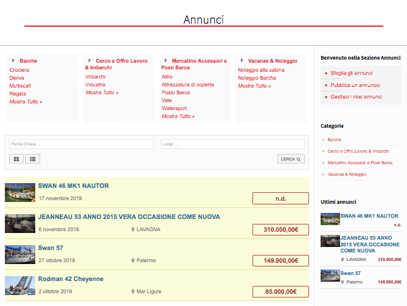
Task: Switch to list view layout
Action: [32, 159]
